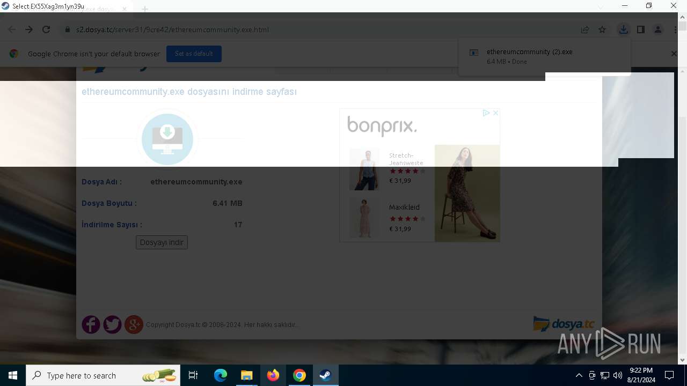Click the taskbar search box
Image resolution: width=687 pixels, height=386 pixels.
click(103, 375)
